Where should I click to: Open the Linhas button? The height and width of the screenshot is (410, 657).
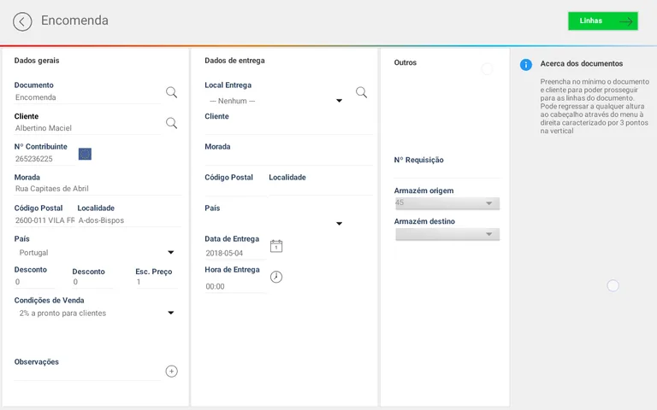click(603, 20)
